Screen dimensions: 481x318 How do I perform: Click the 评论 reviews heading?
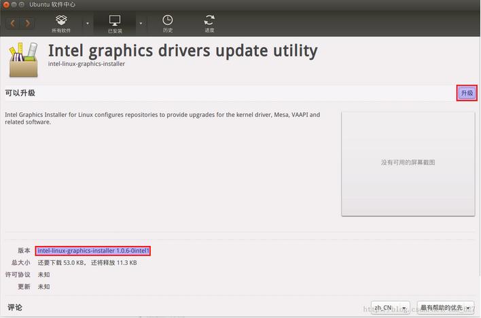[x=15, y=307]
